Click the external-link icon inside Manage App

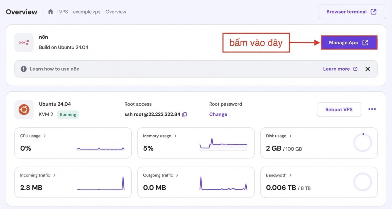click(x=365, y=42)
